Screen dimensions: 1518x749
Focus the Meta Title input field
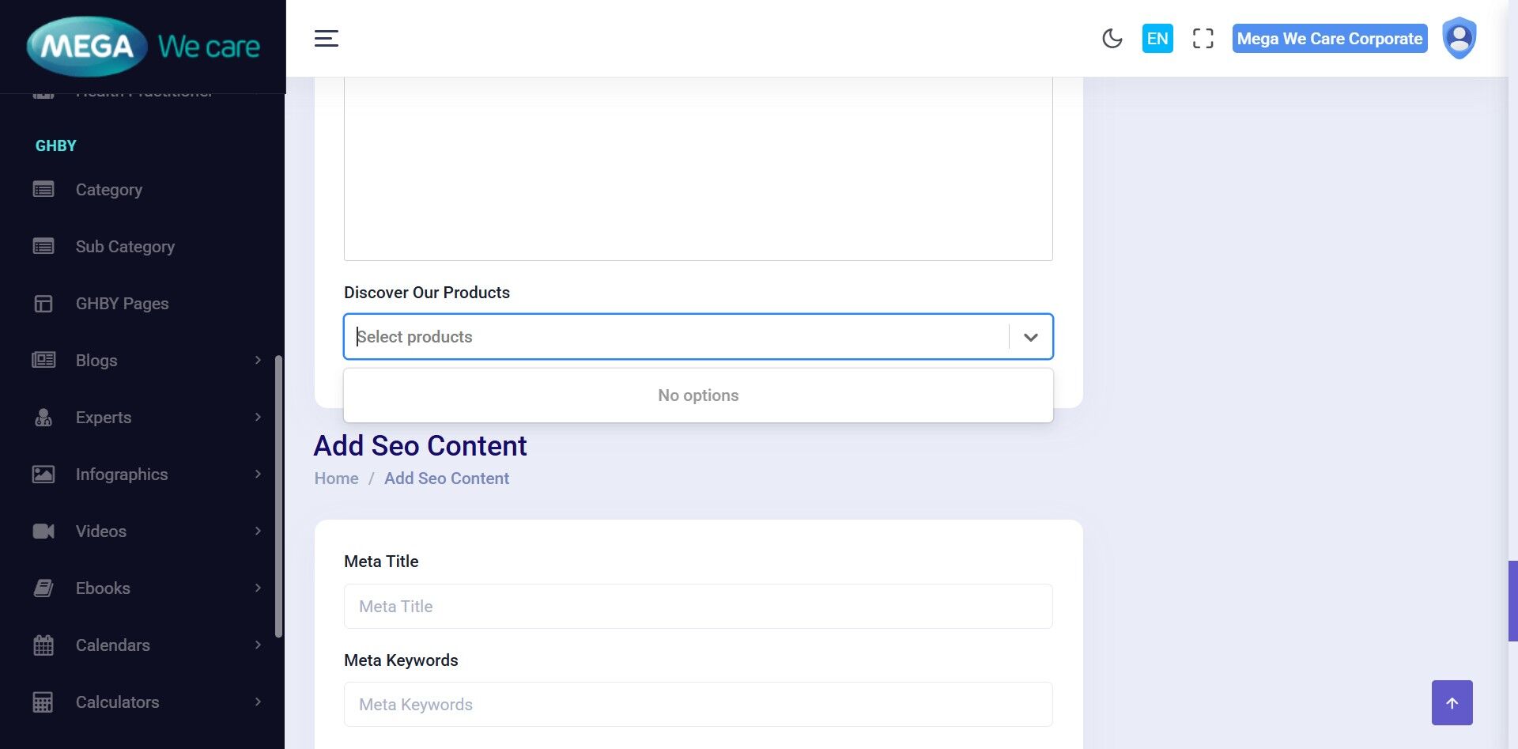[697, 607]
